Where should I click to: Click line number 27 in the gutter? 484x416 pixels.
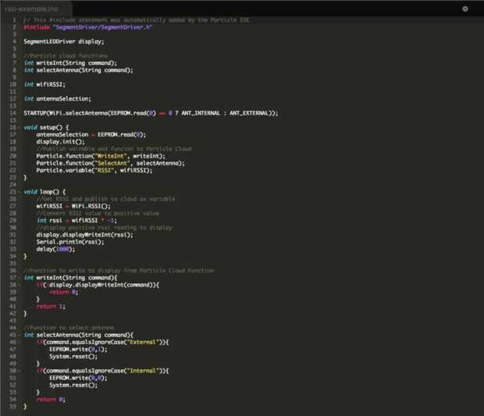coord(12,206)
